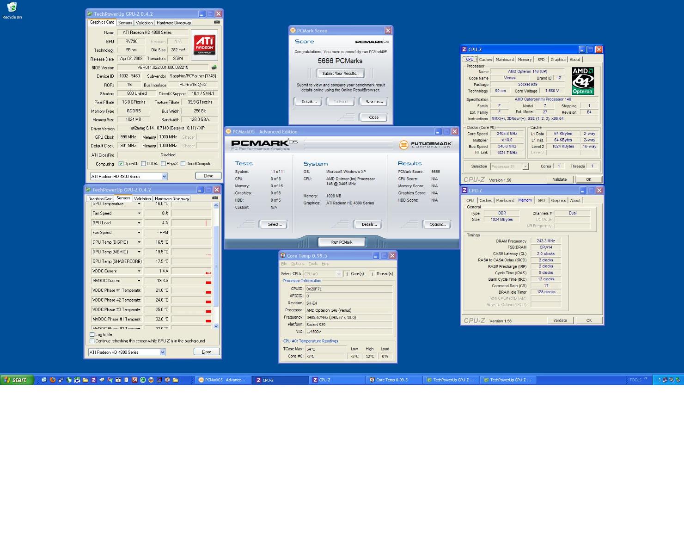Open Core Temp Select CPU dropdown
Viewport: 684px width, 555px height.
(339, 274)
